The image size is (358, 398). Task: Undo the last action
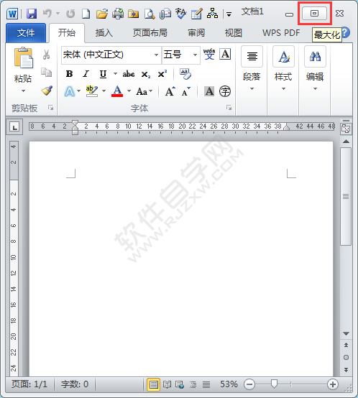click(47, 13)
